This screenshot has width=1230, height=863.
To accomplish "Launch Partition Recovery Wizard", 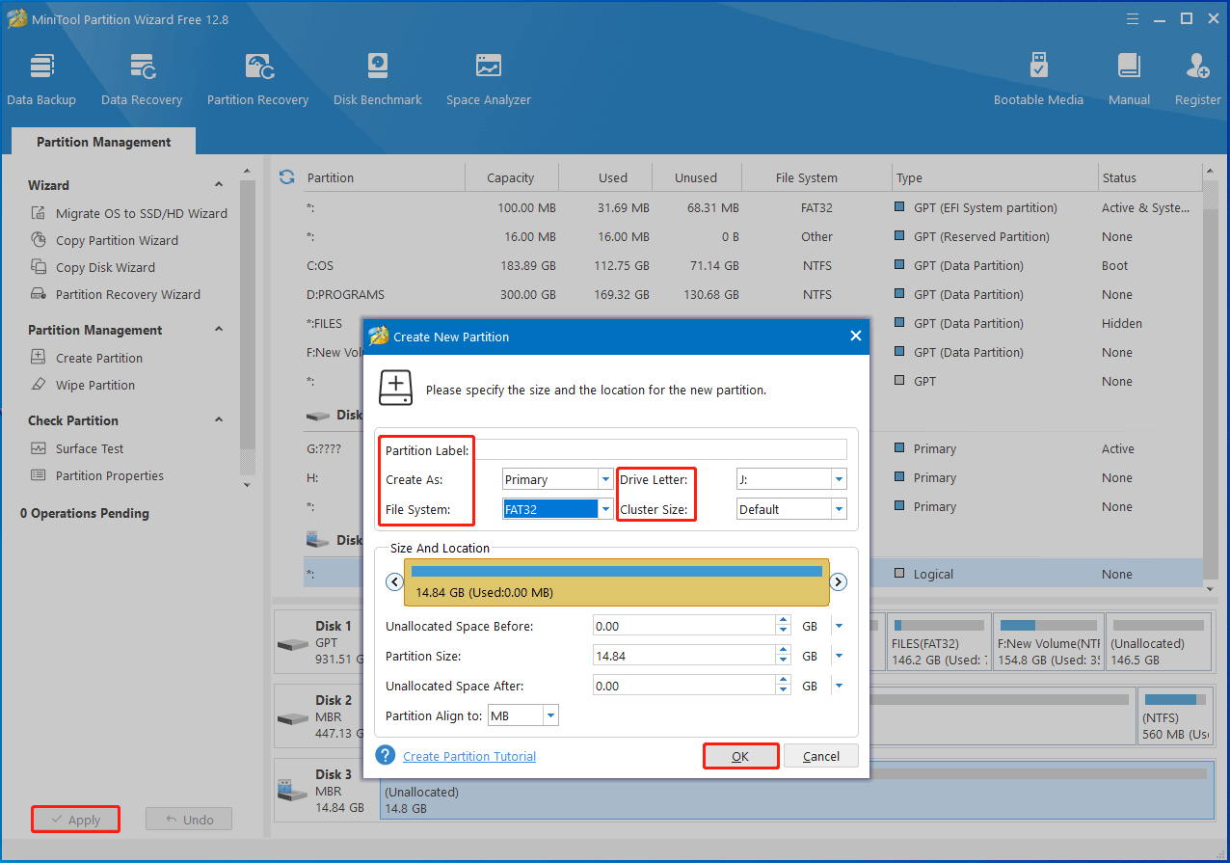I will click(127, 294).
